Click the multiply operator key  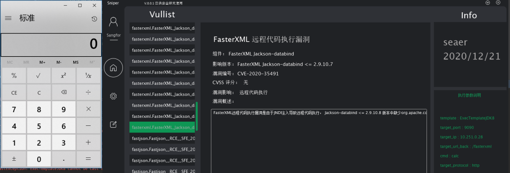pyautogui.click(x=88, y=109)
